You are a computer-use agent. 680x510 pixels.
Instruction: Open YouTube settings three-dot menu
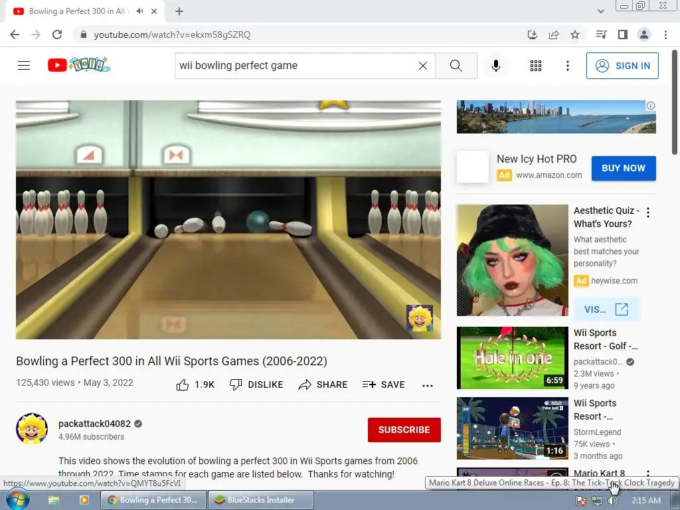(567, 66)
